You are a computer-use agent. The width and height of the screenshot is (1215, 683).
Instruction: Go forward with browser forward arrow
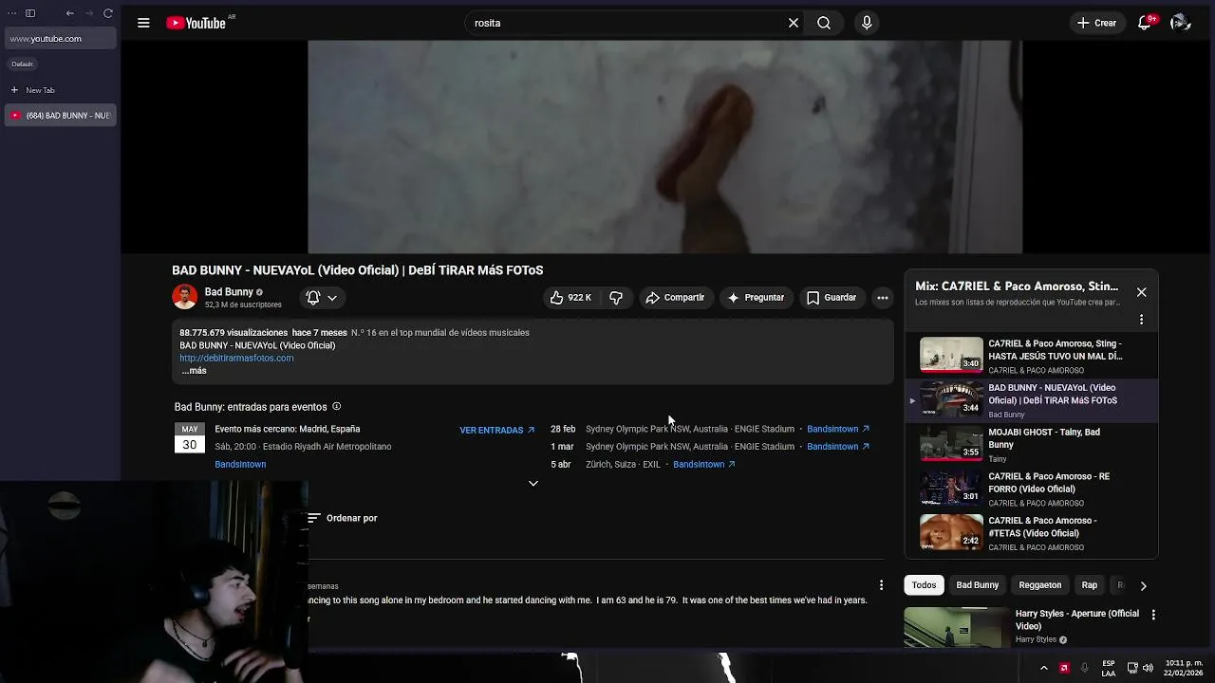[88, 13]
